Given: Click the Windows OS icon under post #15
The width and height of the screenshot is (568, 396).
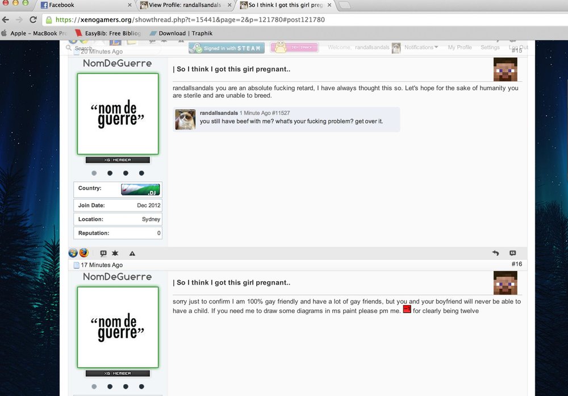Looking at the screenshot, I should click(73, 253).
